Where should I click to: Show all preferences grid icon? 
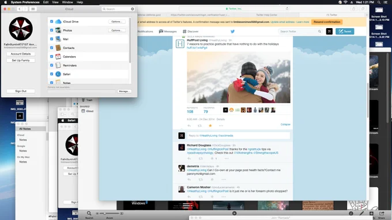tap(33, 9)
